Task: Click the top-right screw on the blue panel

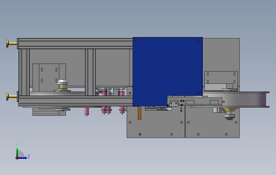Action: coord(198,41)
